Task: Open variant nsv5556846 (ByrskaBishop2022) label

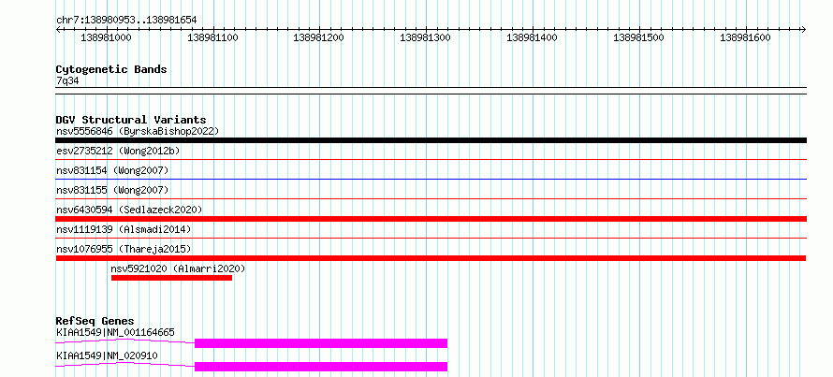Action: point(138,131)
